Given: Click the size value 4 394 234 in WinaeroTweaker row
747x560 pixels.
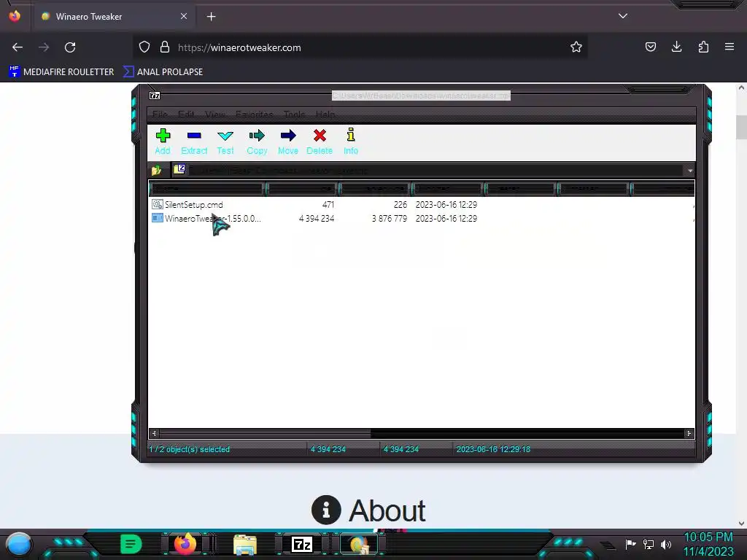Looking at the screenshot, I should (x=317, y=218).
